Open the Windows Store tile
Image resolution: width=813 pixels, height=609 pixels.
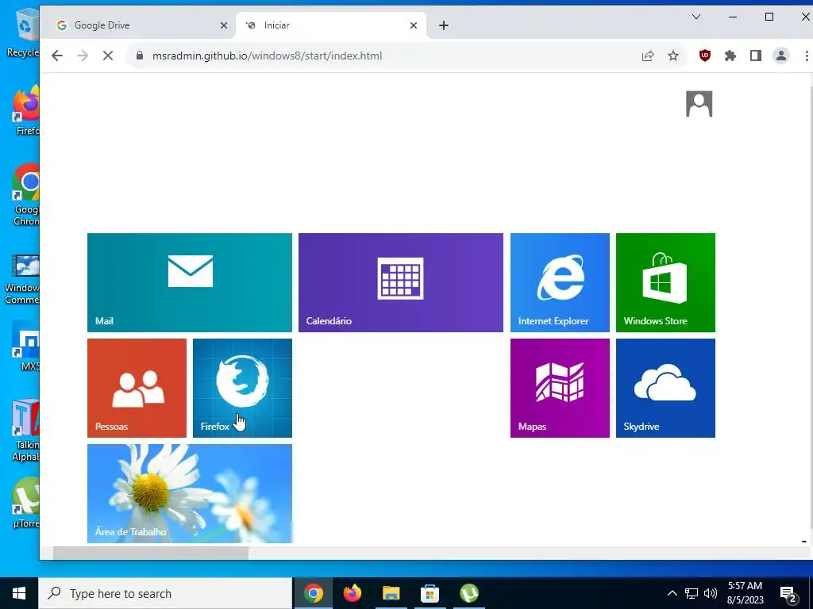tap(665, 282)
